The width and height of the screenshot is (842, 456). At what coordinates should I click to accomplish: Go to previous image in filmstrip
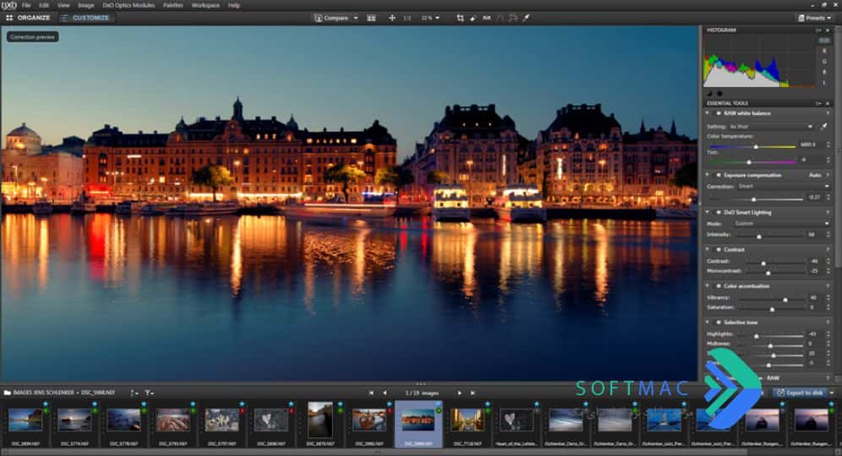(x=385, y=394)
